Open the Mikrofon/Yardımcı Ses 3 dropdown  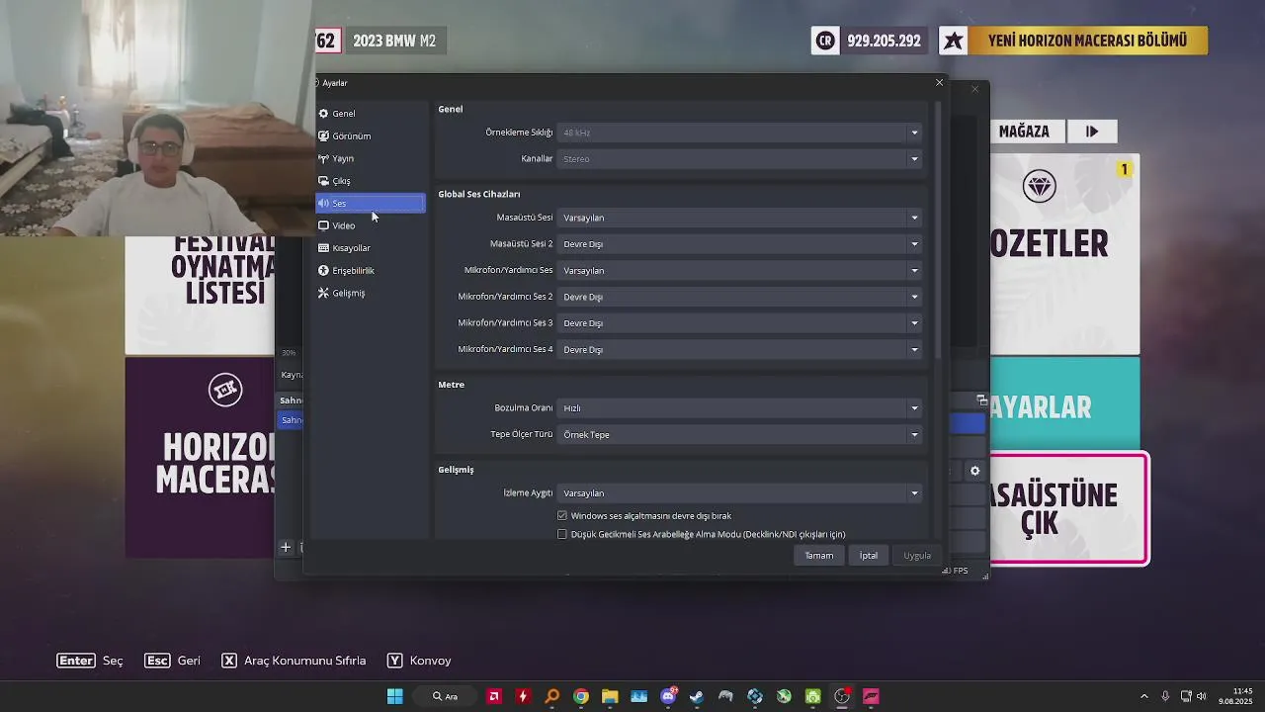(x=739, y=323)
